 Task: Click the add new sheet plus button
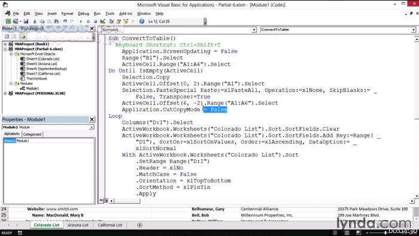point(139,225)
